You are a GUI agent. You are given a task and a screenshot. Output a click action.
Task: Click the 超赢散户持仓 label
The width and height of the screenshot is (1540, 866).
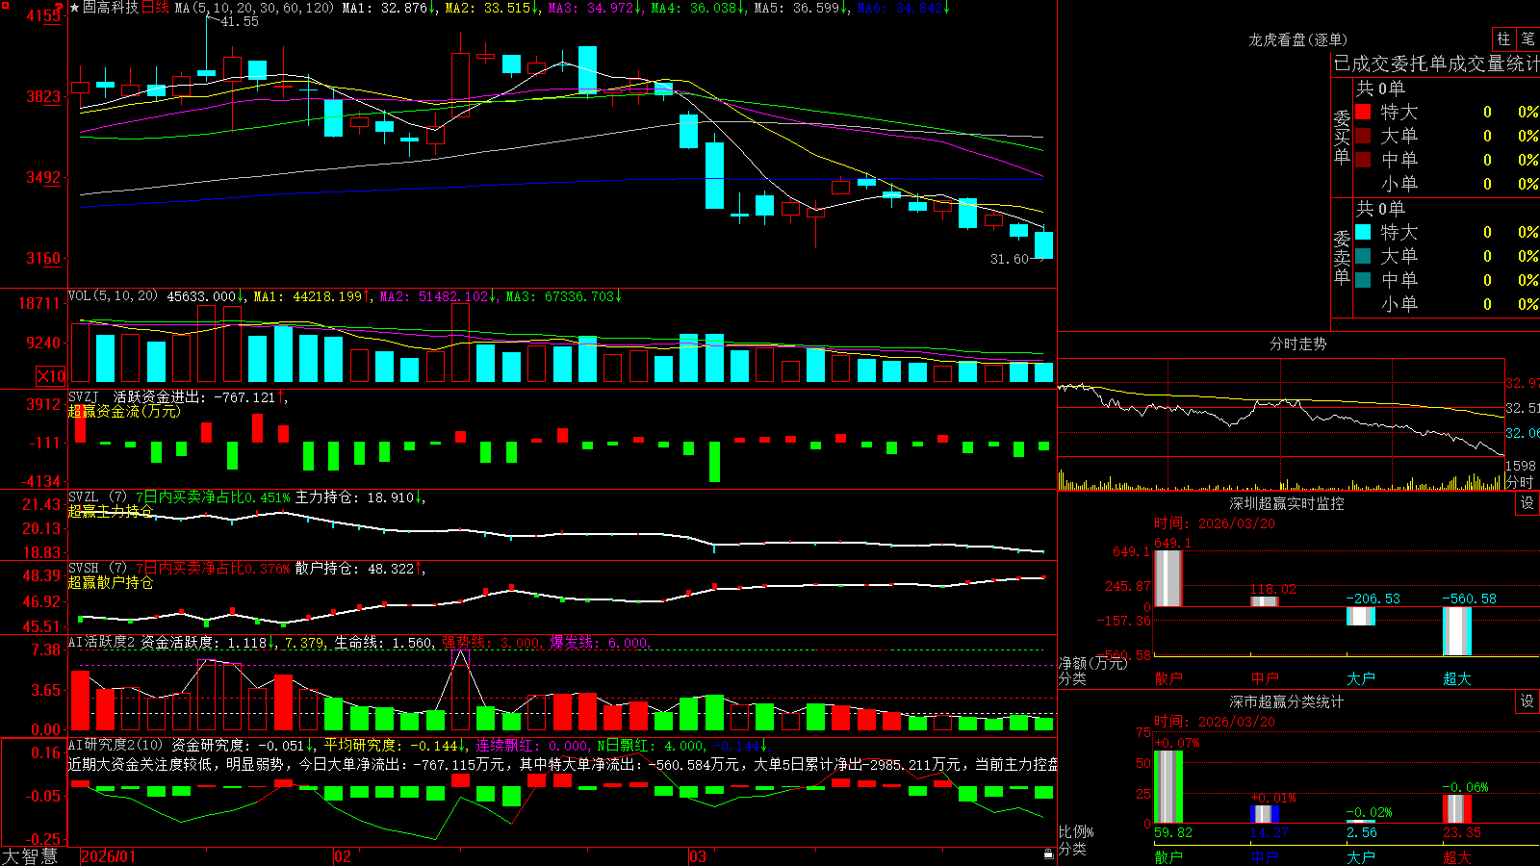111,582
